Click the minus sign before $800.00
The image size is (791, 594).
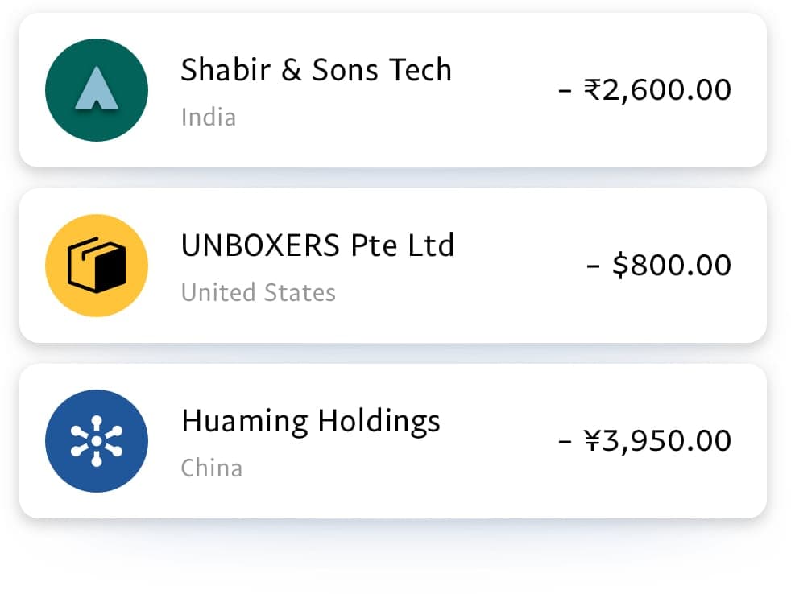(594, 266)
